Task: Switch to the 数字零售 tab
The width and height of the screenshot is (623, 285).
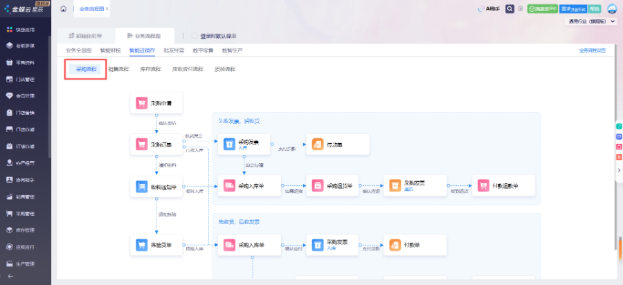Action: coord(203,50)
